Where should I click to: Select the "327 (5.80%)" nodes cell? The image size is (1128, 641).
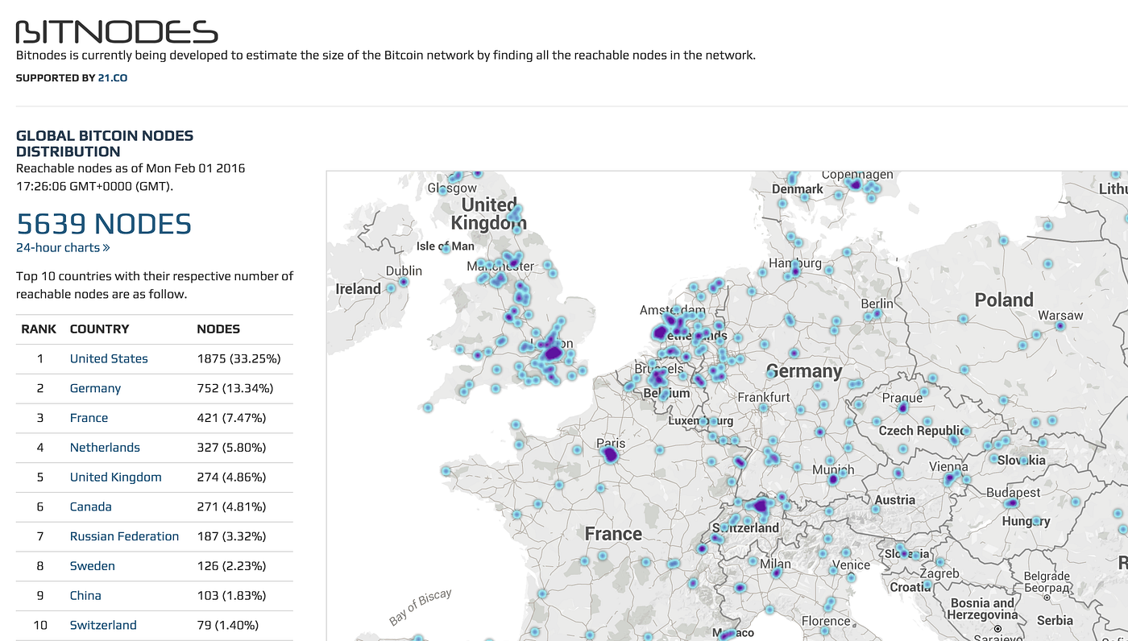(232, 448)
